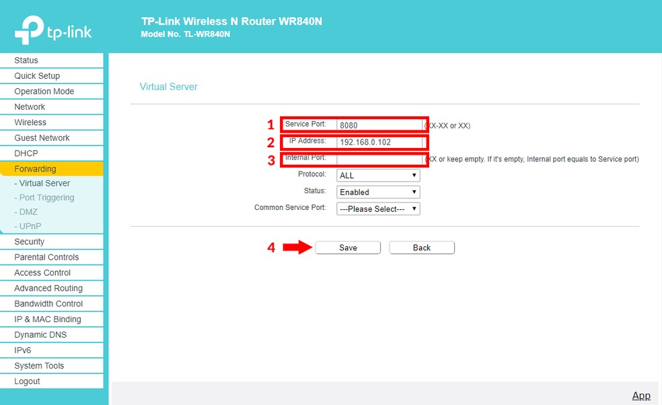Open Operation Mode settings
This screenshot has height=405, width=662.
click(x=52, y=91)
